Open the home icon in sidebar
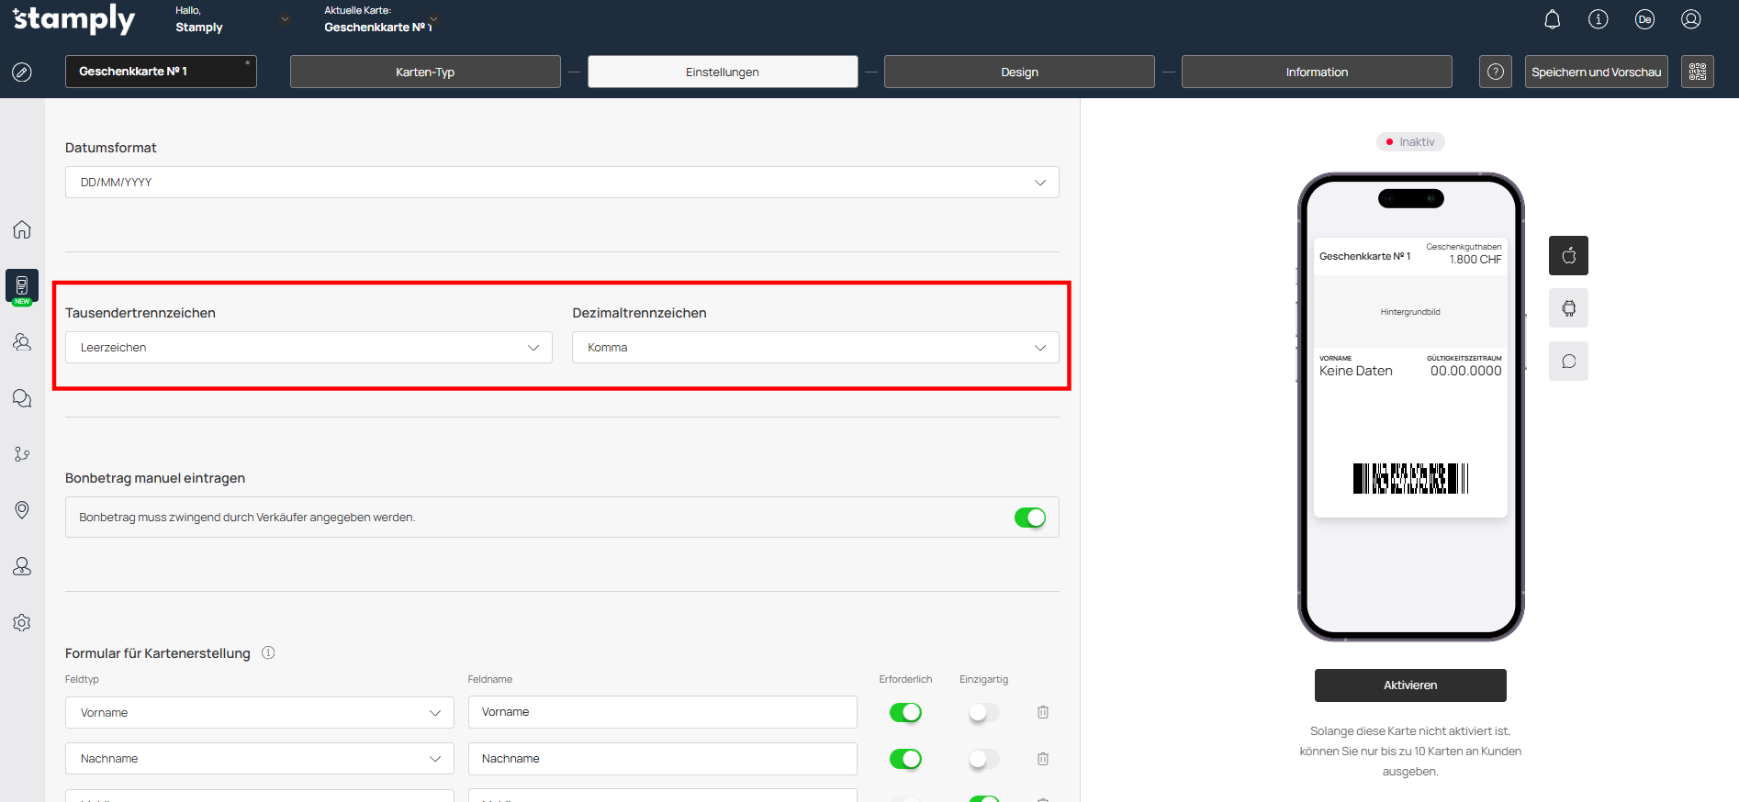 [x=22, y=229]
